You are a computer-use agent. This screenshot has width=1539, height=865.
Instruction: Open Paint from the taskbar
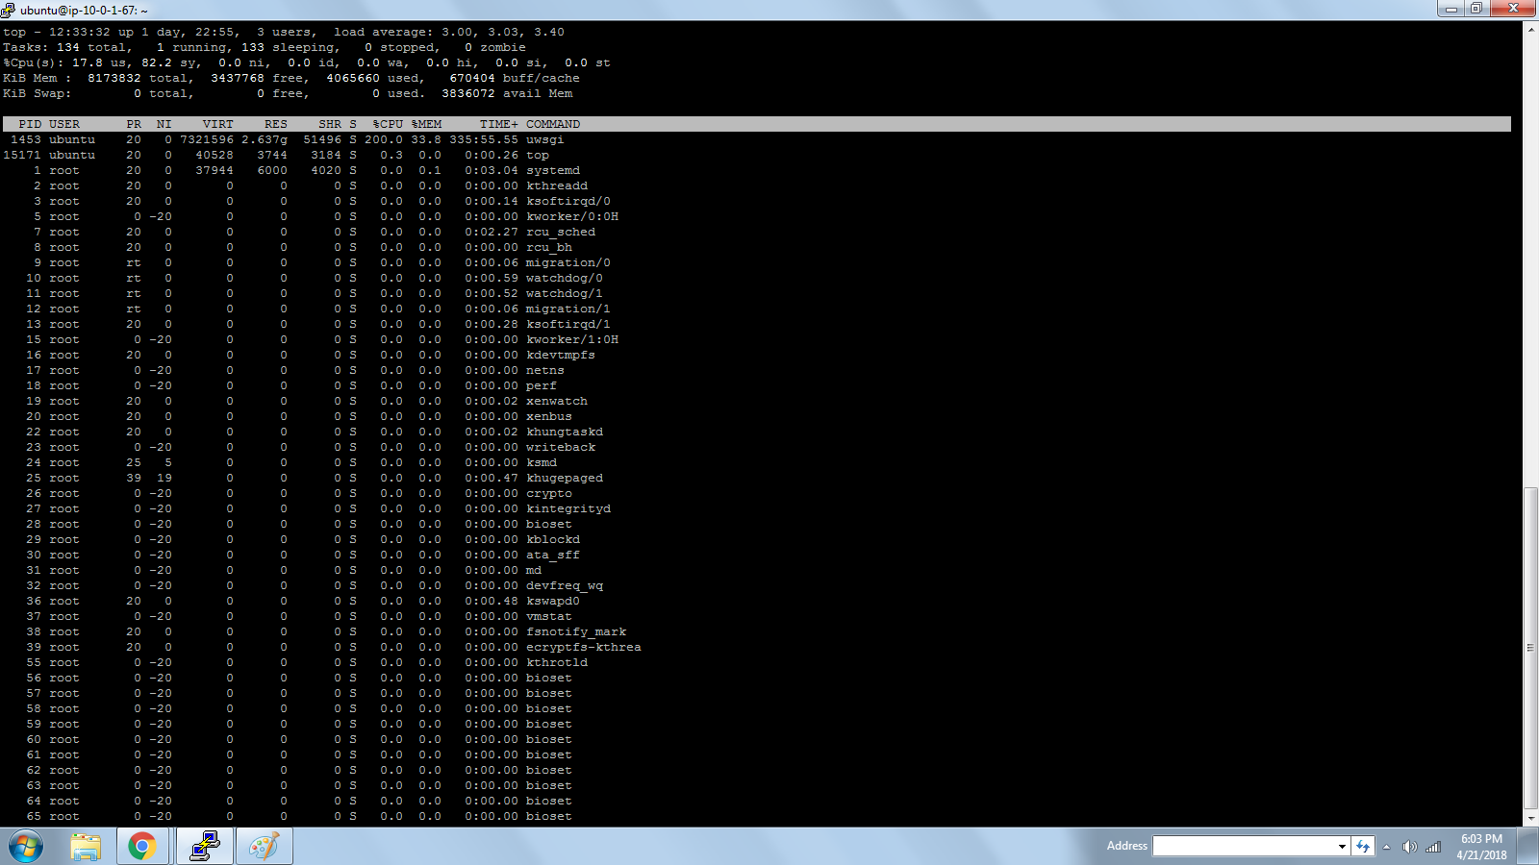pos(264,847)
